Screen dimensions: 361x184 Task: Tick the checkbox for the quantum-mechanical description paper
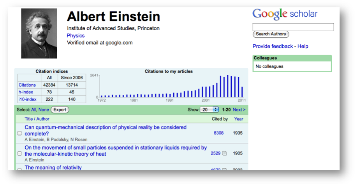pos(19,133)
